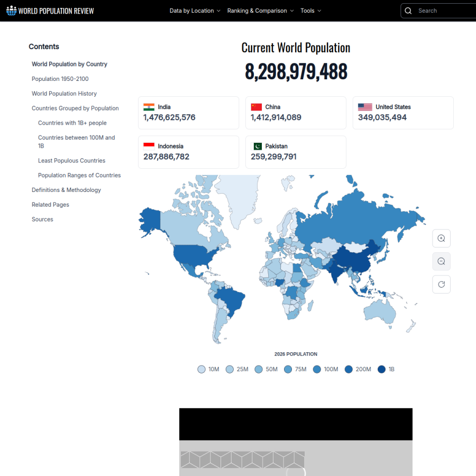Select Countries Grouped by Population link
The width and height of the screenshot is (476, 476).
75,108
